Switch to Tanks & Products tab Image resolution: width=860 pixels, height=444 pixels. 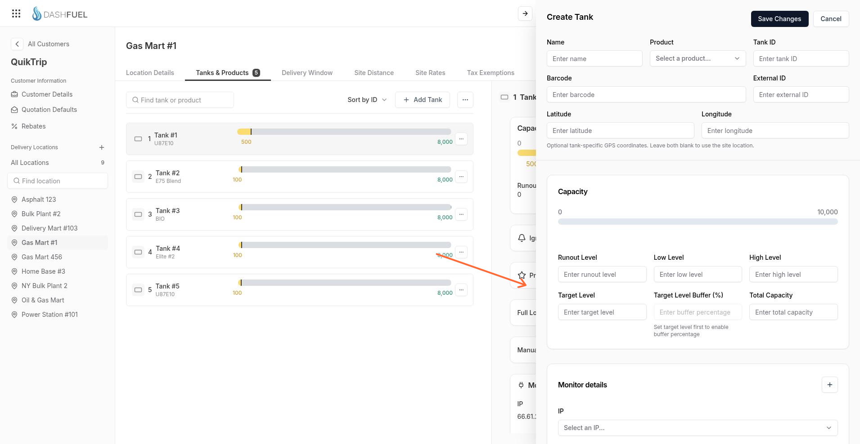228,73
